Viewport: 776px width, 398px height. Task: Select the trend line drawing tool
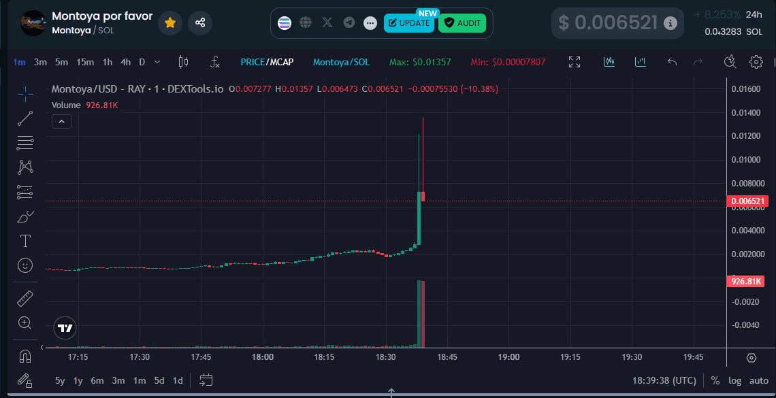(25, 118)
